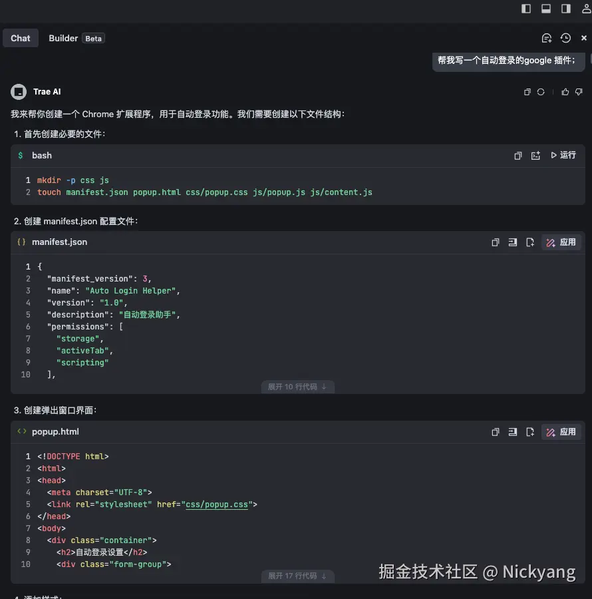
Task: Switch to the Builder tab
Action: [x=63, y=38]
